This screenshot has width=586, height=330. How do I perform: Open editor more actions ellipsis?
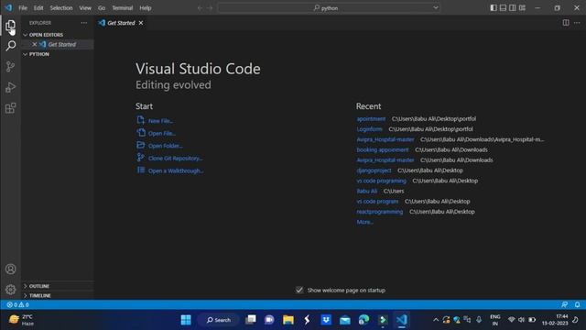(x=577, y=23)
